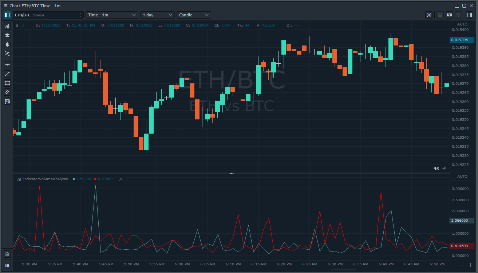Open the volume analysis magnifier icon
The width and height of the screenshot is (478, 273).
pyautogui.click(x=429, y=15)
